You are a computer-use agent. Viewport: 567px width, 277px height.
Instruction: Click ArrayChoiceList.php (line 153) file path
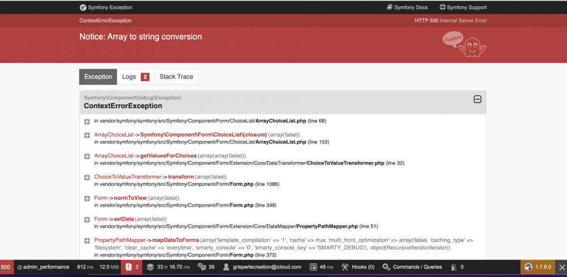(211, 142)
